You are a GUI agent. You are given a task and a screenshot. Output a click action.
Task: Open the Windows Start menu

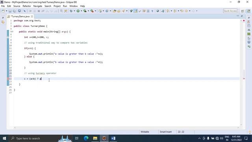4,138
